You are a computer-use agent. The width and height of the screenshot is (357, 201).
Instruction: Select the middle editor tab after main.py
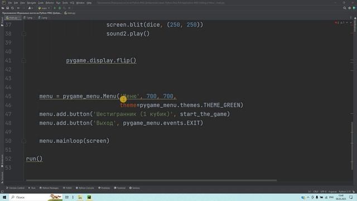pos(28,17)
